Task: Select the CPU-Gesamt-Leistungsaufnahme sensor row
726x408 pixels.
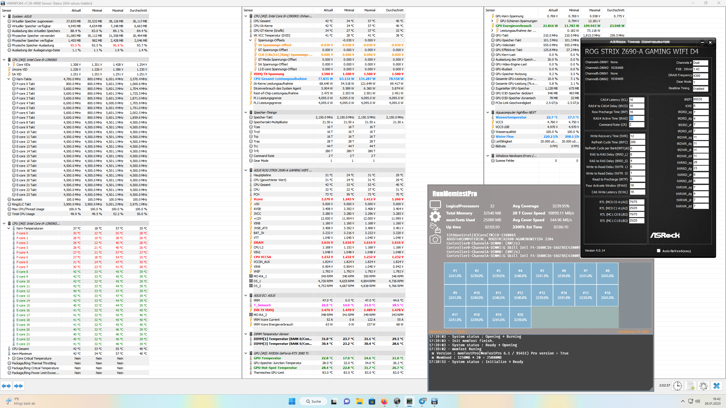Action: [x=324, y=79]
